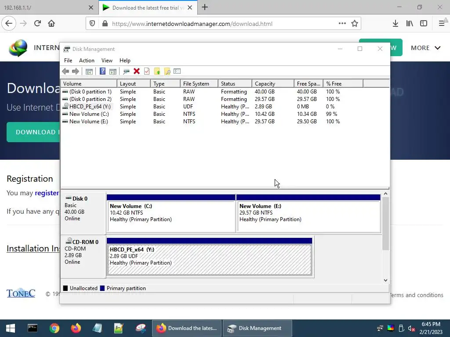
Task: Open a new Firefox tab
Action: pyautogui.click(x=205, y=7)
